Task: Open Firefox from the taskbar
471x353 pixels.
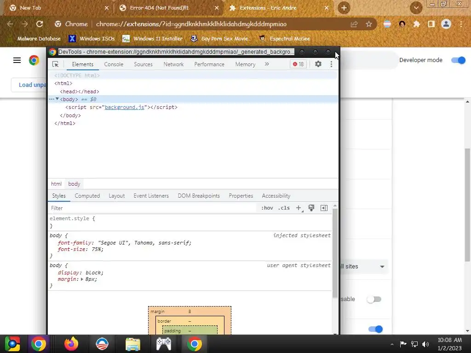Action: [71, 344]
